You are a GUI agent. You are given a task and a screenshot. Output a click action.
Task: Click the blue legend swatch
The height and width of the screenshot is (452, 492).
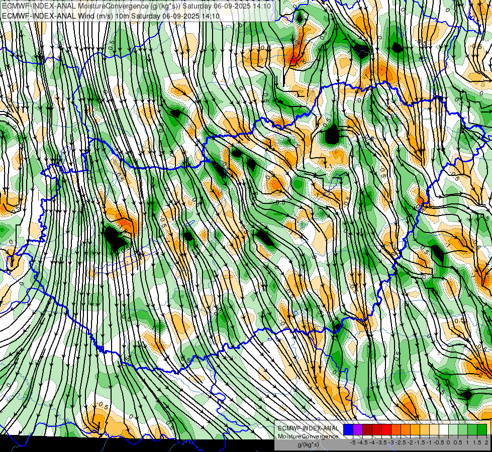click(348, 429)
